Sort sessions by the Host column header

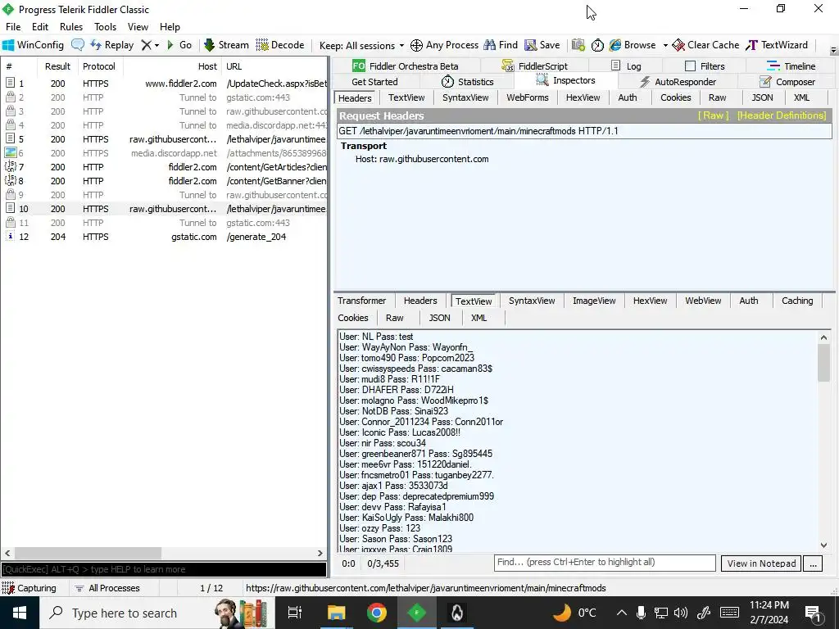[174, 66]
